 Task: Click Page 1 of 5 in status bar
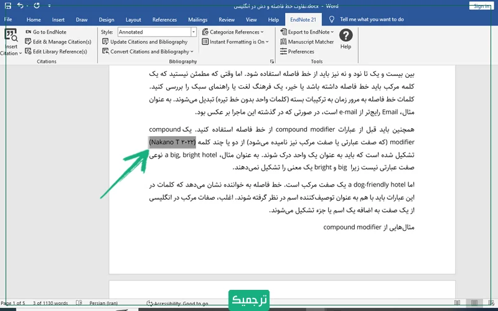[13, 303]
